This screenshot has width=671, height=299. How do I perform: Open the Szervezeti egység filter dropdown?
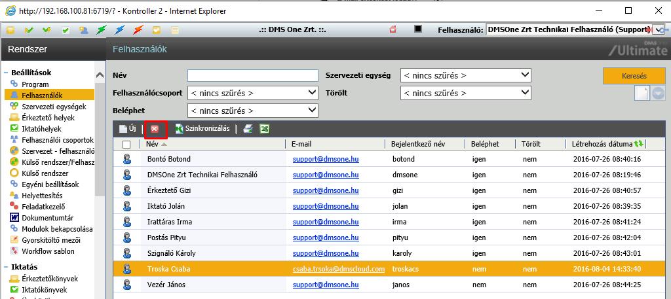pos(466,76)
